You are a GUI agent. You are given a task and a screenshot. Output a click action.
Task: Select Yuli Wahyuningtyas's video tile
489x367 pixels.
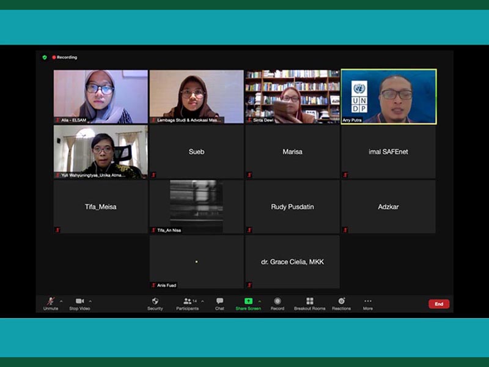click(101, 152)
